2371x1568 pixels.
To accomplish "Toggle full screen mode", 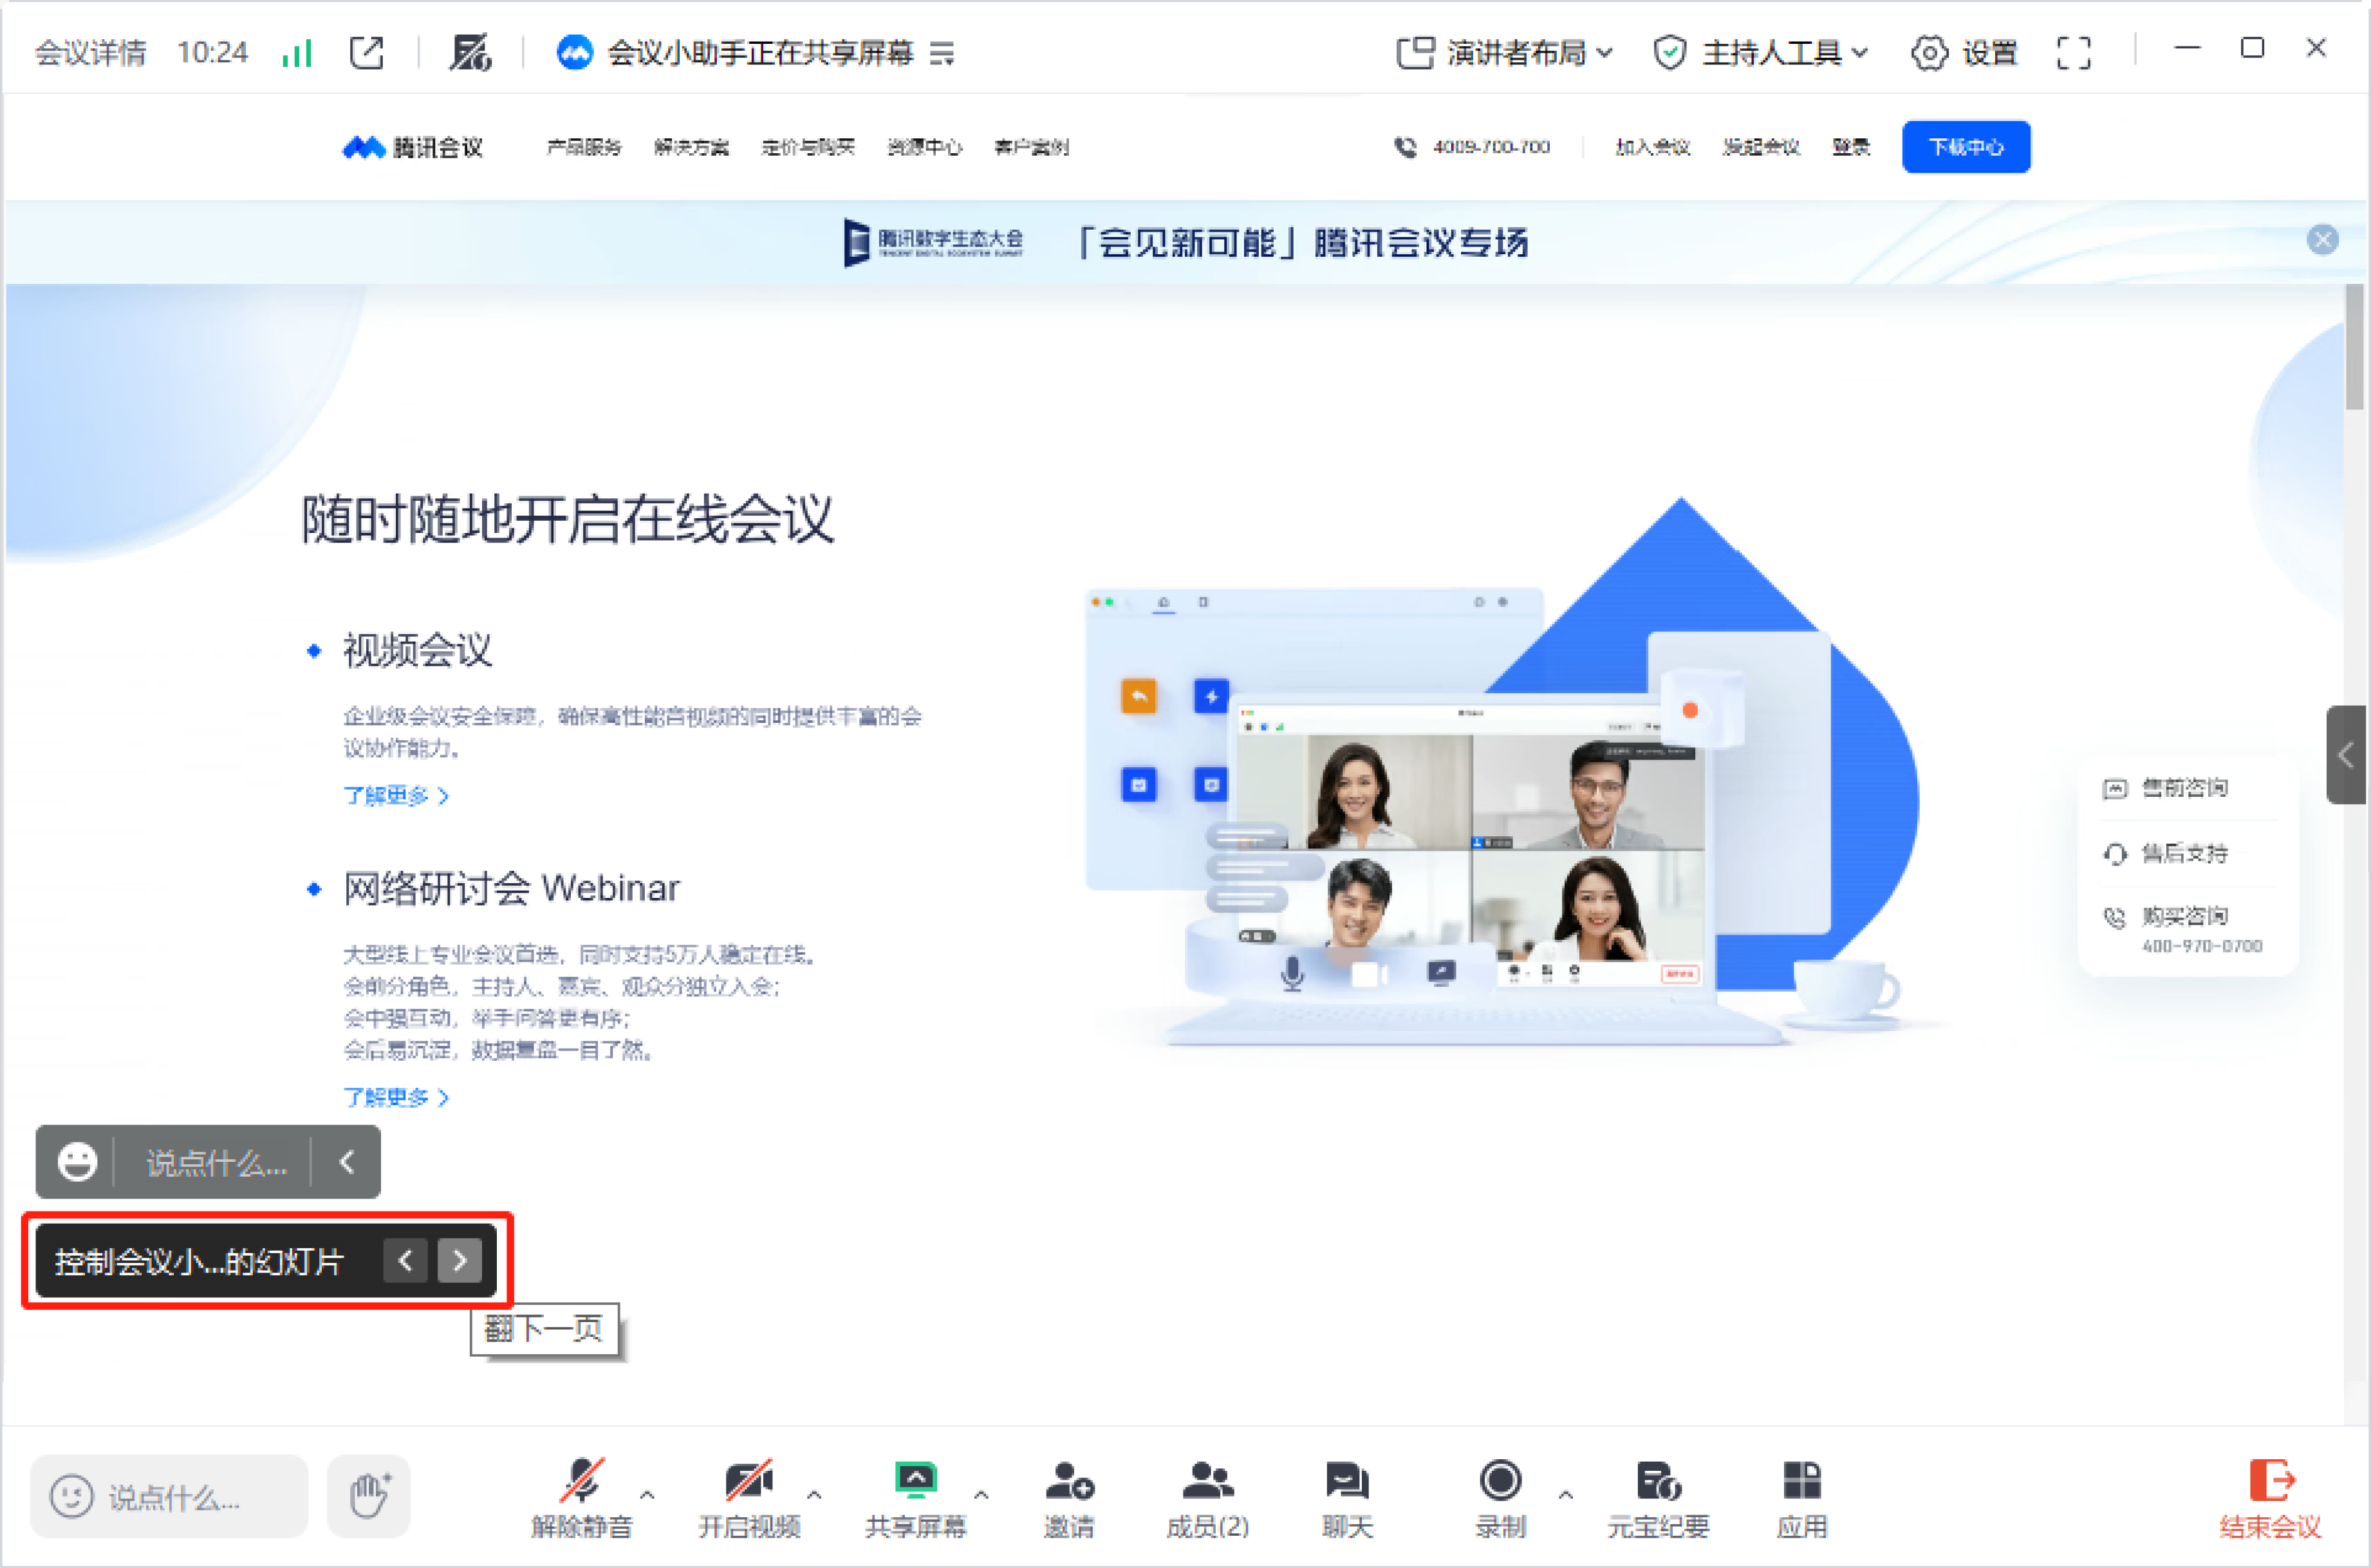I will pyautogui.click(x=2073, y=52).
